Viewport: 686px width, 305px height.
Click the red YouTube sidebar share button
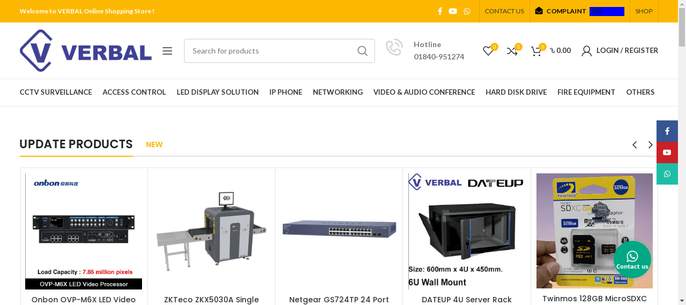pos(667,152)
